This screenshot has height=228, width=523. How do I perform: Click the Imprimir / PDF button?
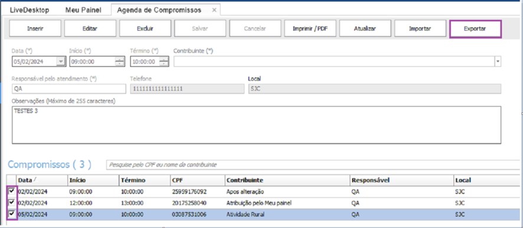tap(310, 28)
